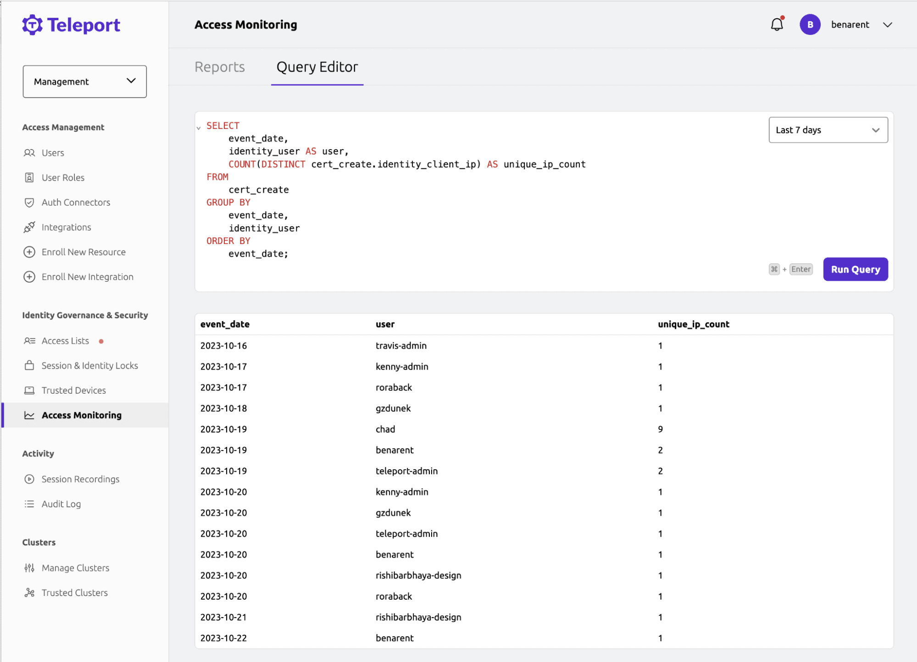917x662 pixels.
Task: Open the Management dropdown
Action: (x=85, y=81)
